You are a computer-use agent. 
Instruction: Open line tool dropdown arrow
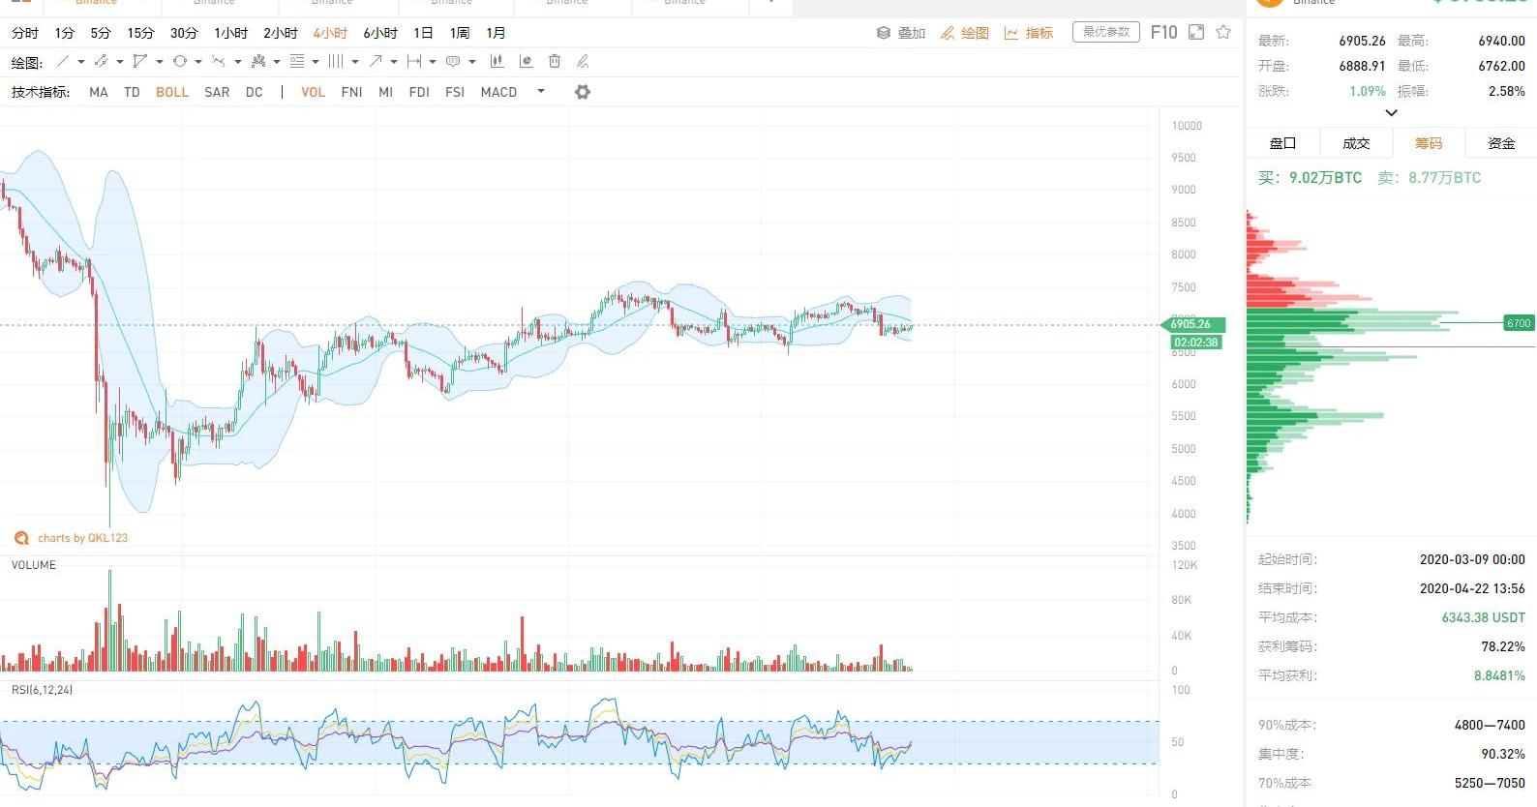(80, 62)
